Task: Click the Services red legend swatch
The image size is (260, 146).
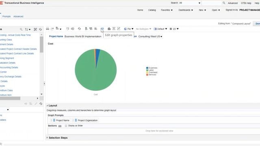Action: (x=147, y=75)
